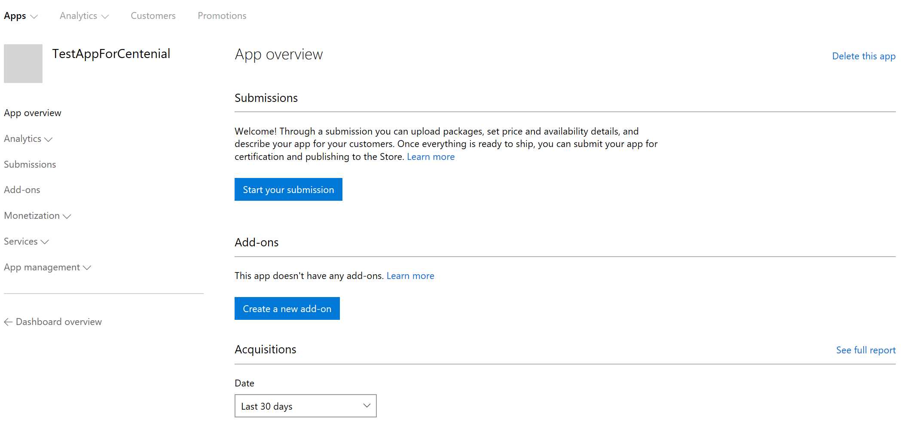Click Create a new add-on

coord(287,308)
